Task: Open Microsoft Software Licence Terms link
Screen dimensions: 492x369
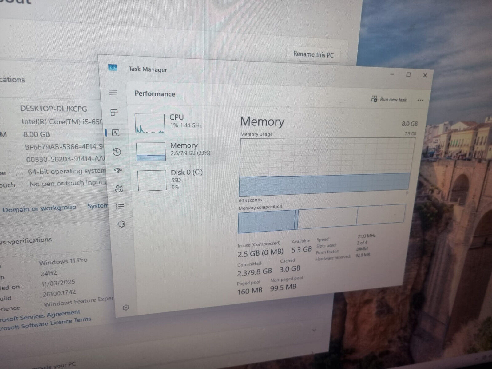Action: (46, 324)
